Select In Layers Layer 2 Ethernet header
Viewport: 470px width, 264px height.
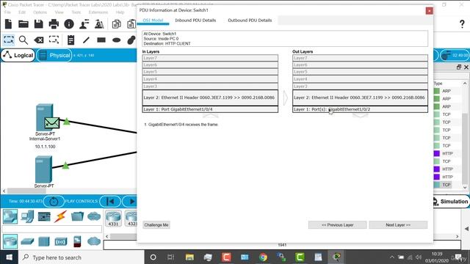click(x=210, y=98)
